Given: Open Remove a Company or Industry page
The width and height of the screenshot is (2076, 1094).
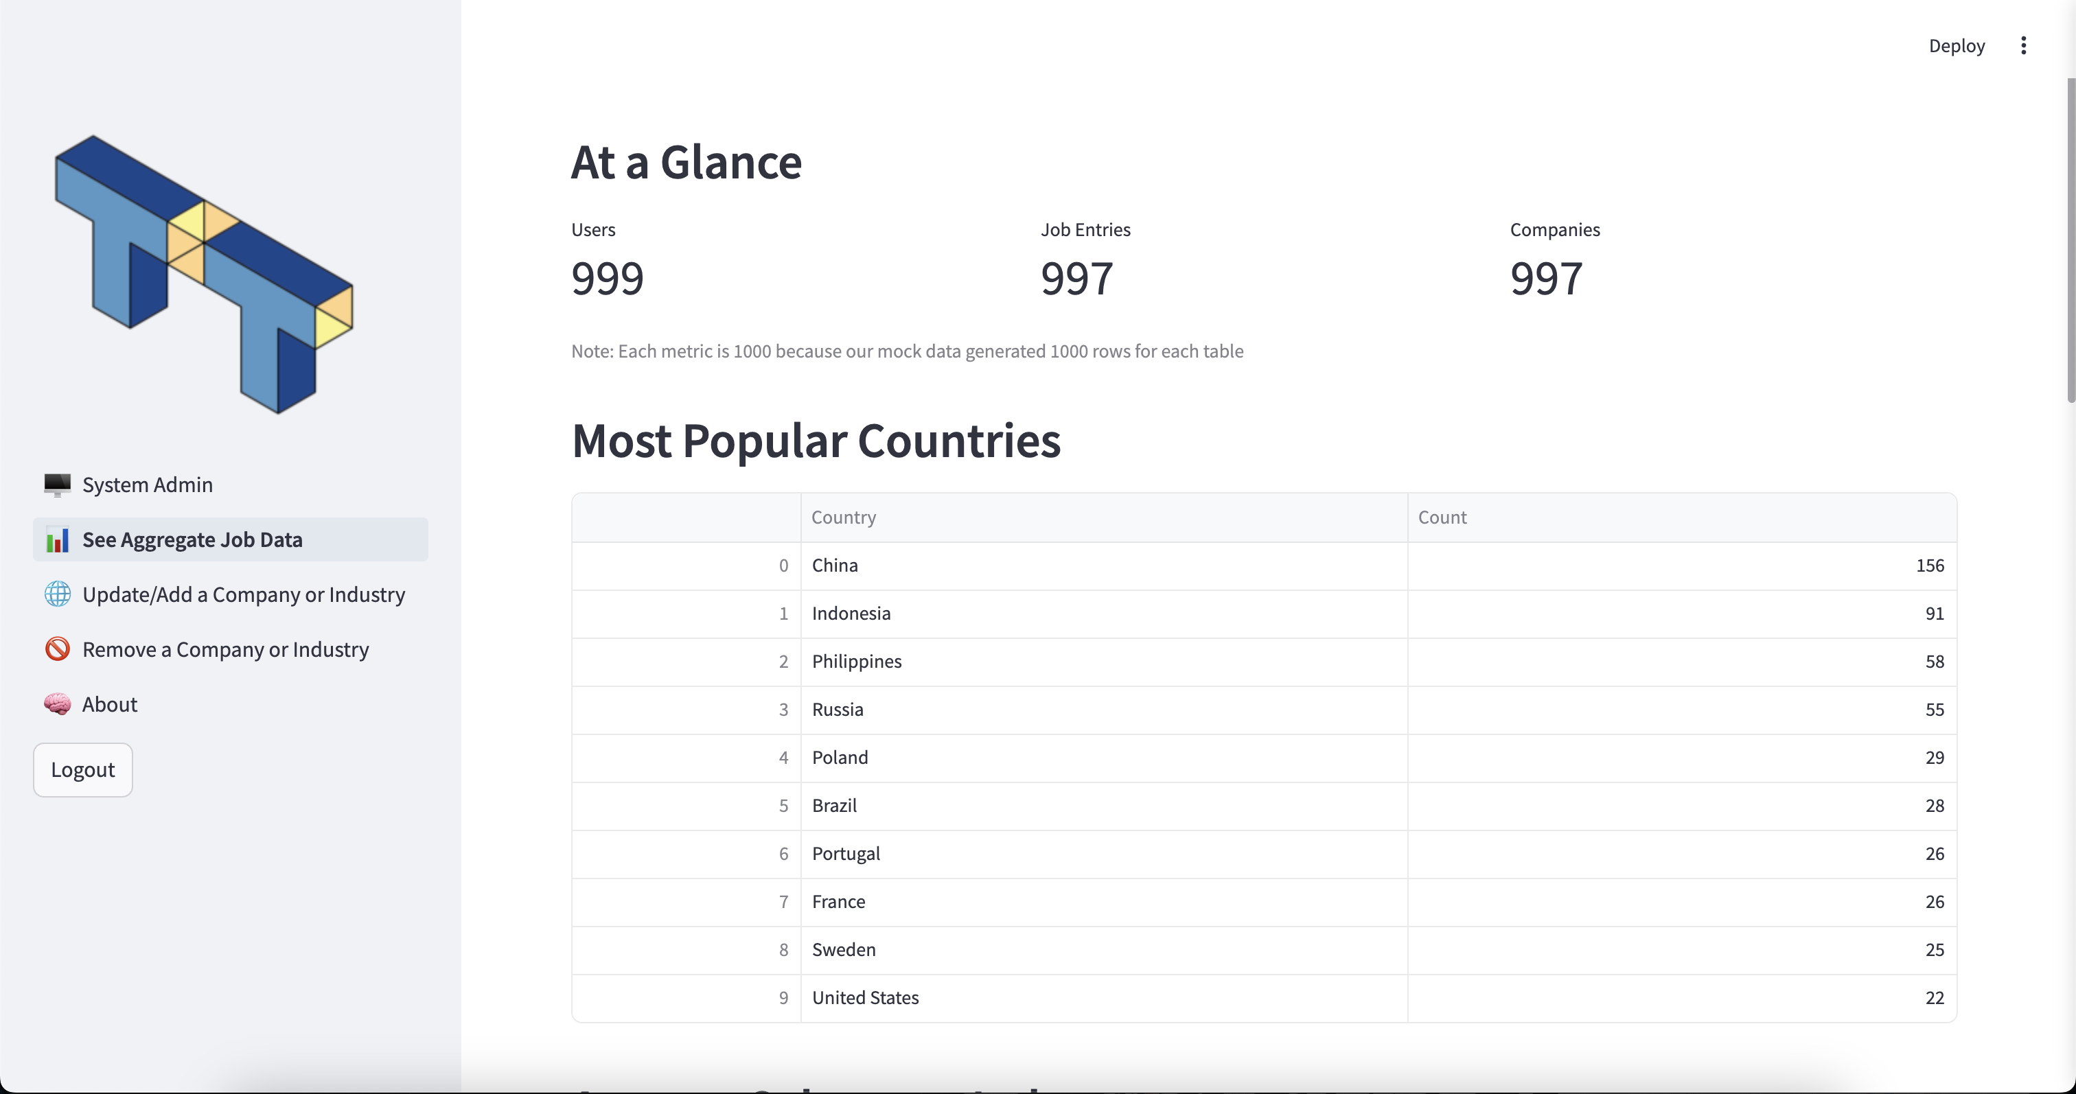Looking at the screenshot, I should click(x=231, y=649).
